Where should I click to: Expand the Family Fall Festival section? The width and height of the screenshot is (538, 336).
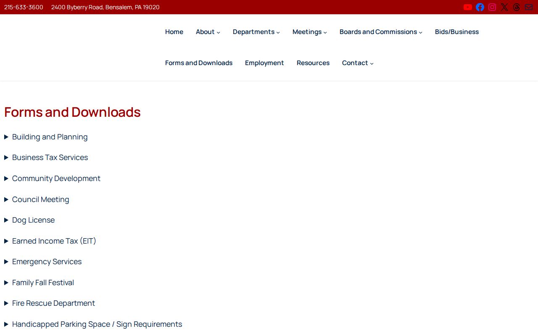(x=39, y=283)
